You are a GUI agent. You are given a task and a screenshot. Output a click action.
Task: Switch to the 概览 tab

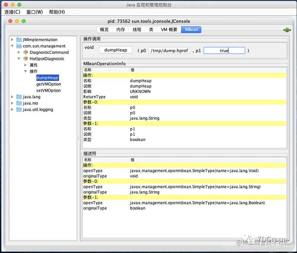[104, 30]
